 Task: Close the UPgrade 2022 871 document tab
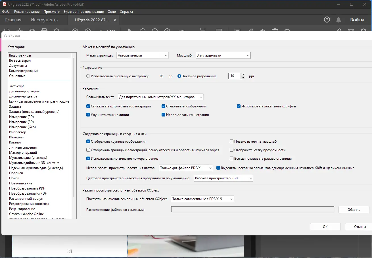[x=115, y=20]
